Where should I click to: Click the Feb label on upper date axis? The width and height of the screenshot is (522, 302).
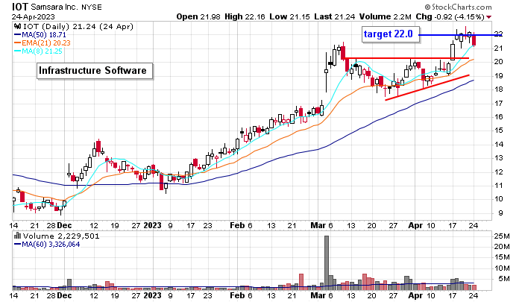tap(237, 225)
